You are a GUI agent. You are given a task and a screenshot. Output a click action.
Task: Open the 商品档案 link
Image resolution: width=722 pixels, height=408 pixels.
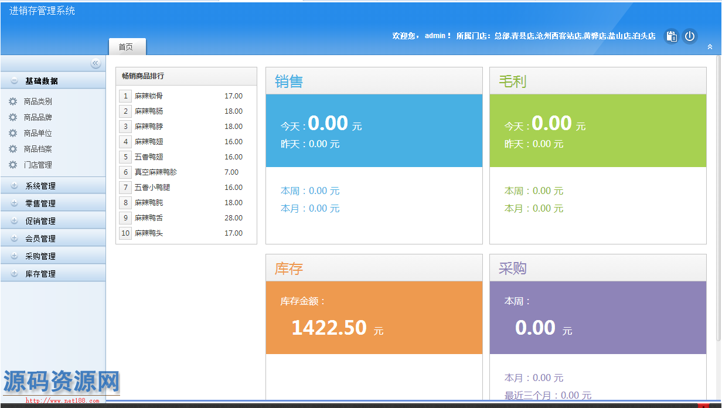38,149
